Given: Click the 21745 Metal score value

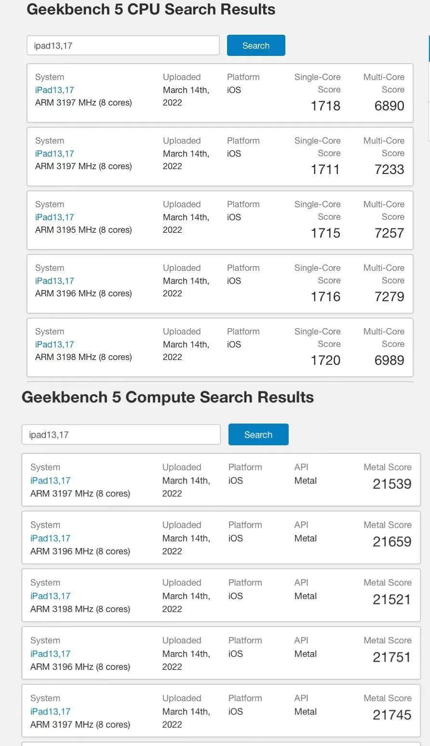Looking at the screenshot, I should pyautogui.click(x=392, y=715).
